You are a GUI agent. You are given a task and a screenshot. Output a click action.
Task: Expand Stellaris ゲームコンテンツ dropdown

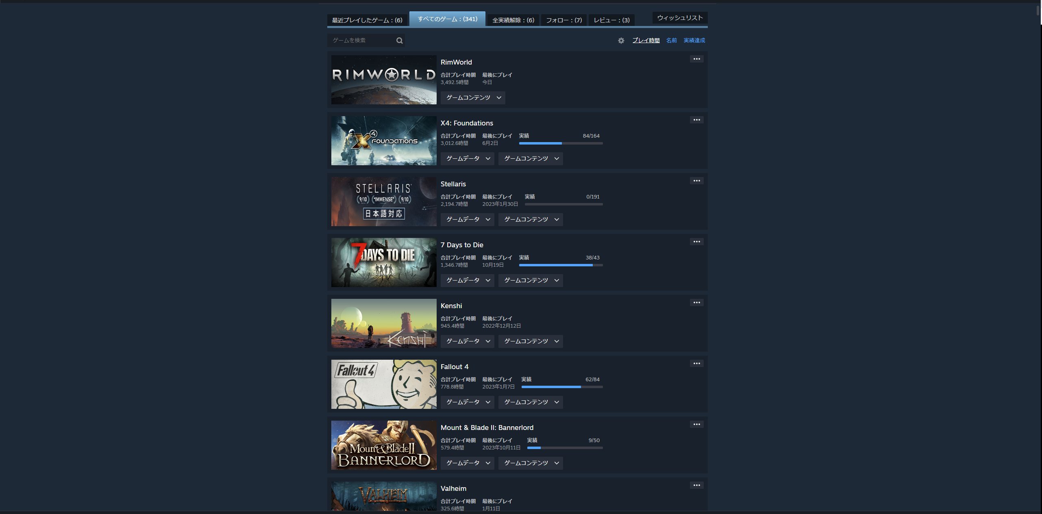[x=531, y=220]
